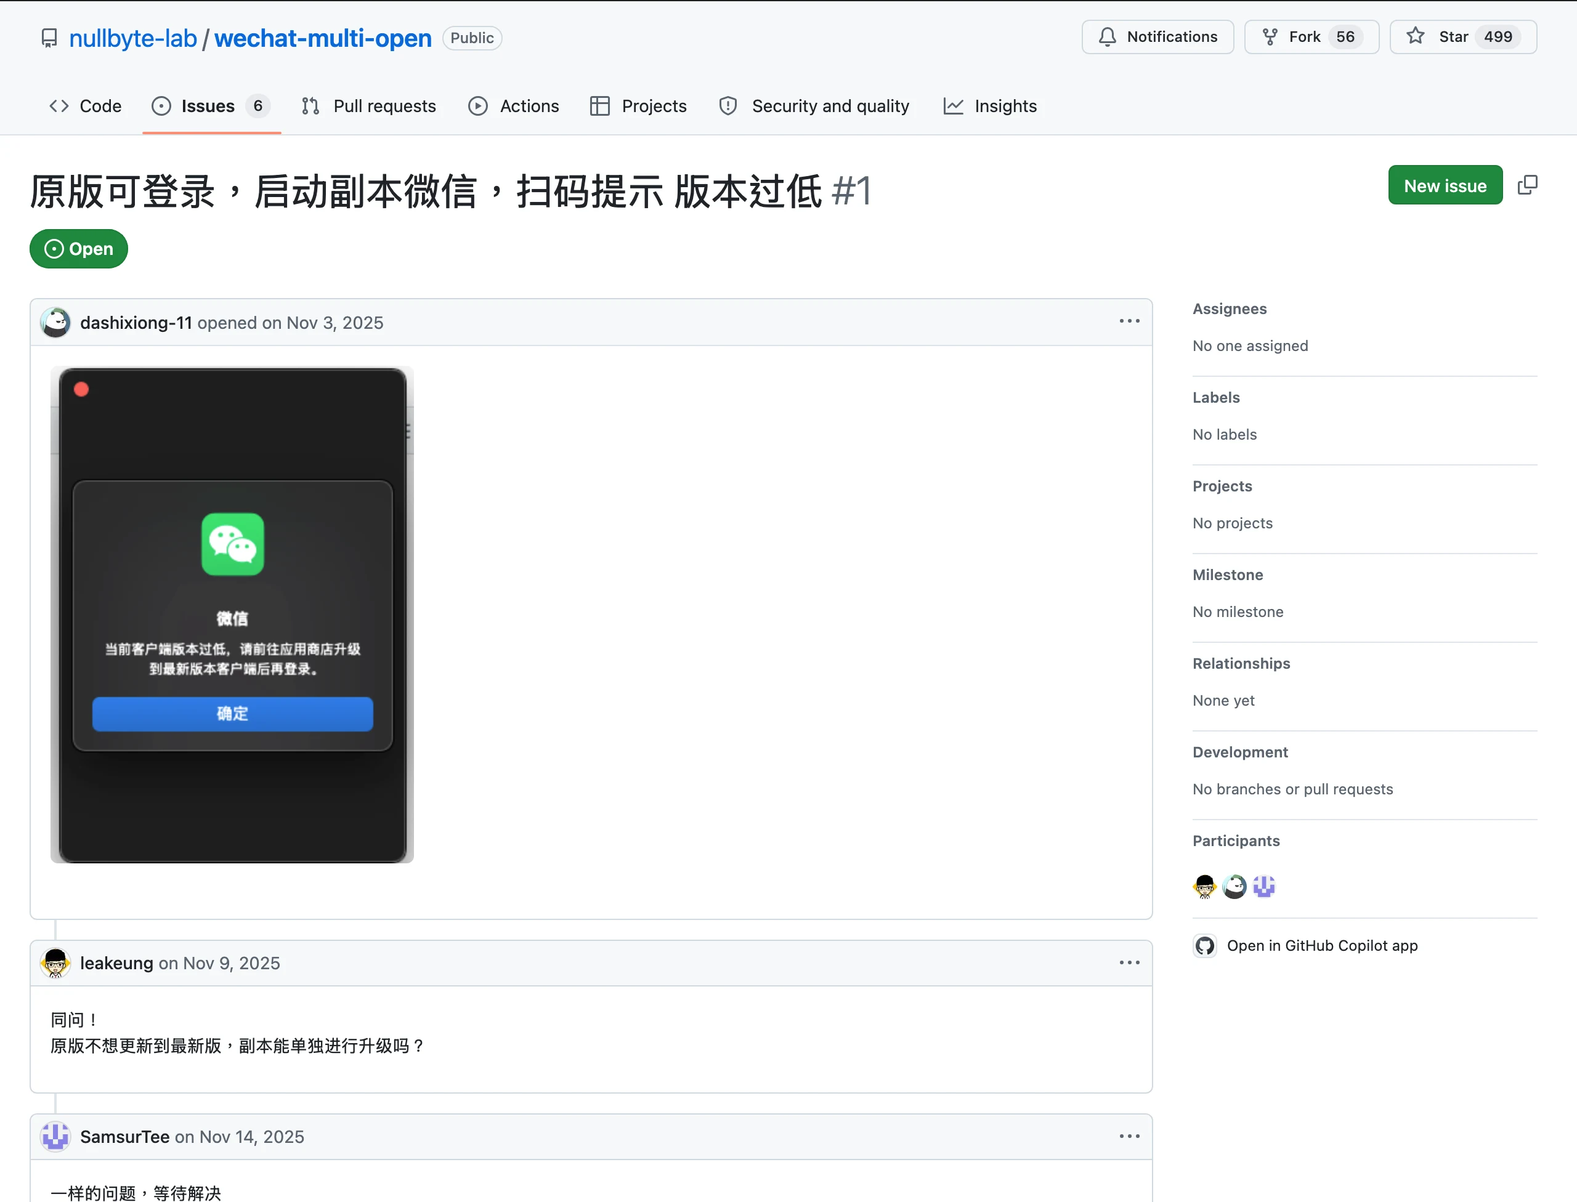Open the options menu on leakeung's comment
This screenshot has width=1577, height=1202.
[x=1129, y=962]
